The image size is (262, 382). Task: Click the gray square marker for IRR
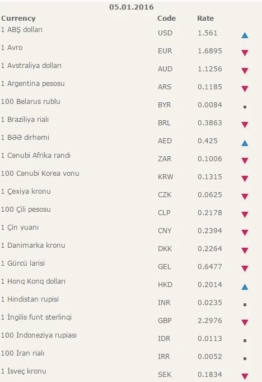(x=245, y=358)
